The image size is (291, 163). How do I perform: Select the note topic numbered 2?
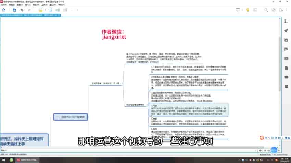tap(189, 83)
